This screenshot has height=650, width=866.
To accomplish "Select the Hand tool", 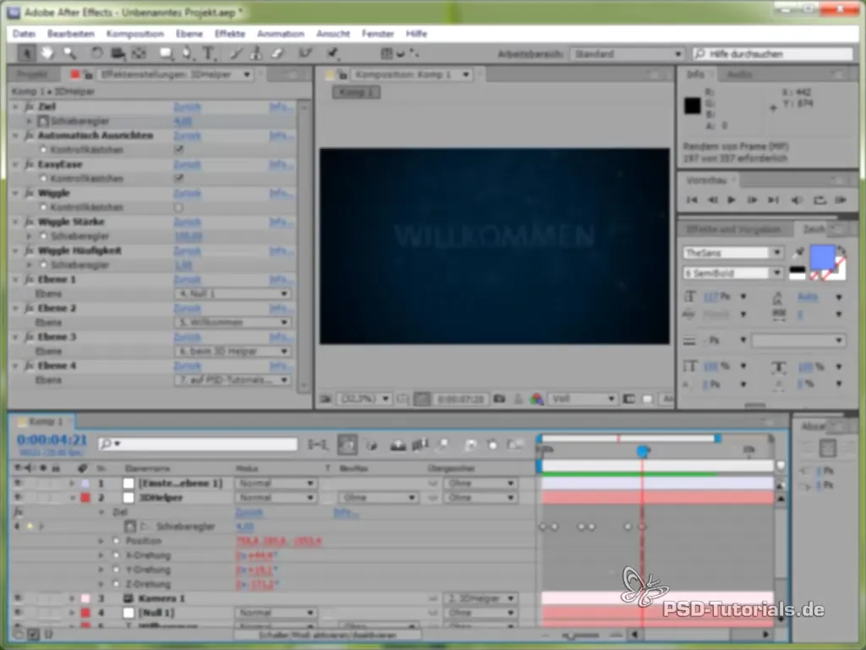I will point(47,53).
